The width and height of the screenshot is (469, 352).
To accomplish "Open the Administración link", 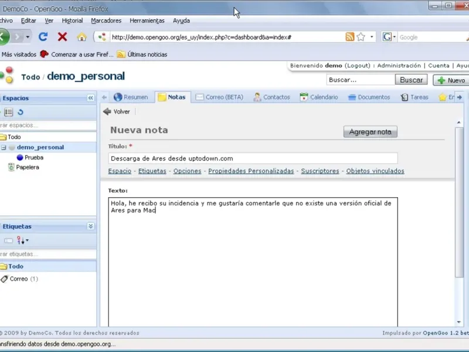I will [x=399, y=66].
